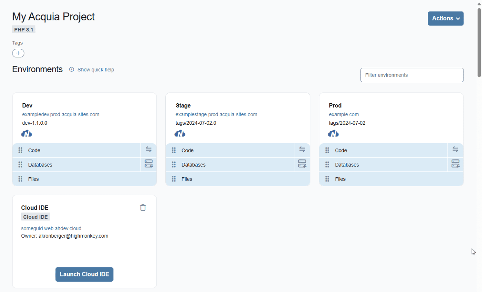The height and width of the screenshot is (292, 482).
Task: Click the info icon beside Show quick help
Action: (x=71, y=69)
